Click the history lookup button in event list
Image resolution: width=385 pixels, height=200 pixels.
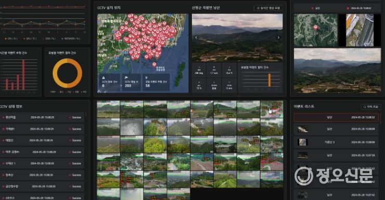pyautogui.click(x=370, y=106)
